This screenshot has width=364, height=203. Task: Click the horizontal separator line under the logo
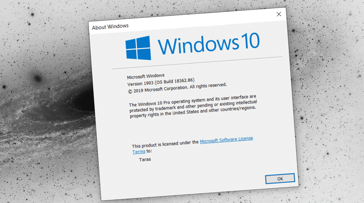tap(196, 63)
